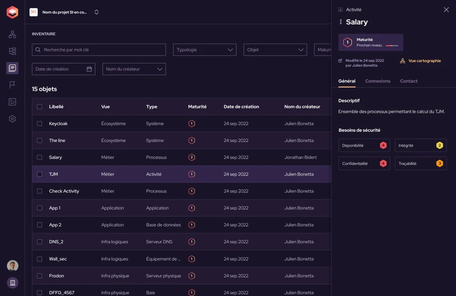The height and width of the screenshot is (296, 456).
Task: Open the partially visible Maturité filter dropdown
Action: [323, 50]
